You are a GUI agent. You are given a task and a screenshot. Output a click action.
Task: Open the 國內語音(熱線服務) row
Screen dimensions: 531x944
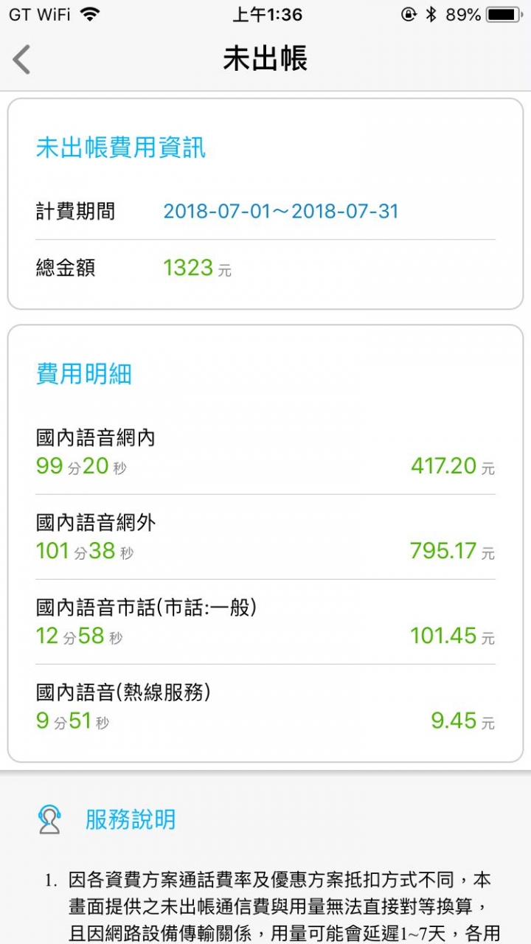pyautogui.click(x=265, y=707)
